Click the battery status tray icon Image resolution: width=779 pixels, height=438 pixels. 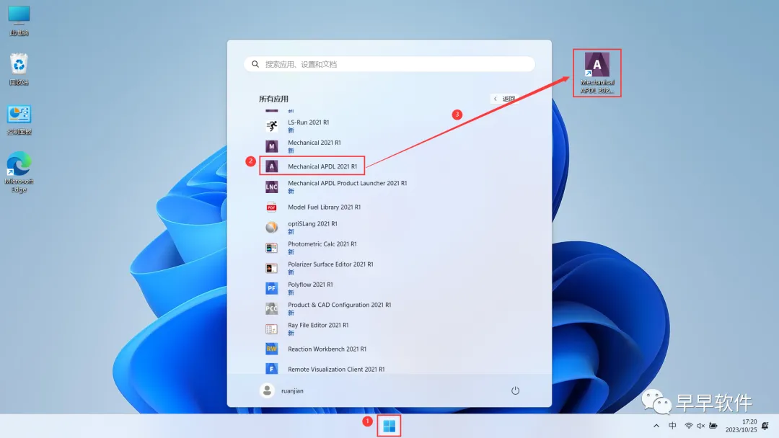[x=713, y=426]
